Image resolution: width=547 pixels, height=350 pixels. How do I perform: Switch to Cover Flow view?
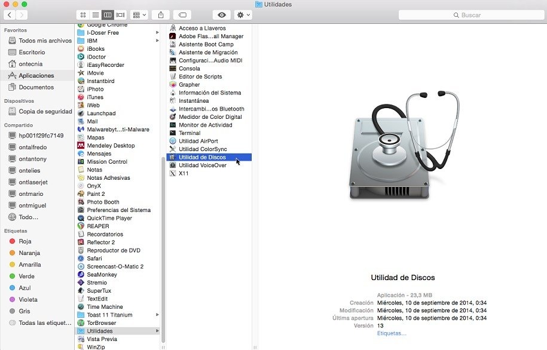tap(120, 15)
